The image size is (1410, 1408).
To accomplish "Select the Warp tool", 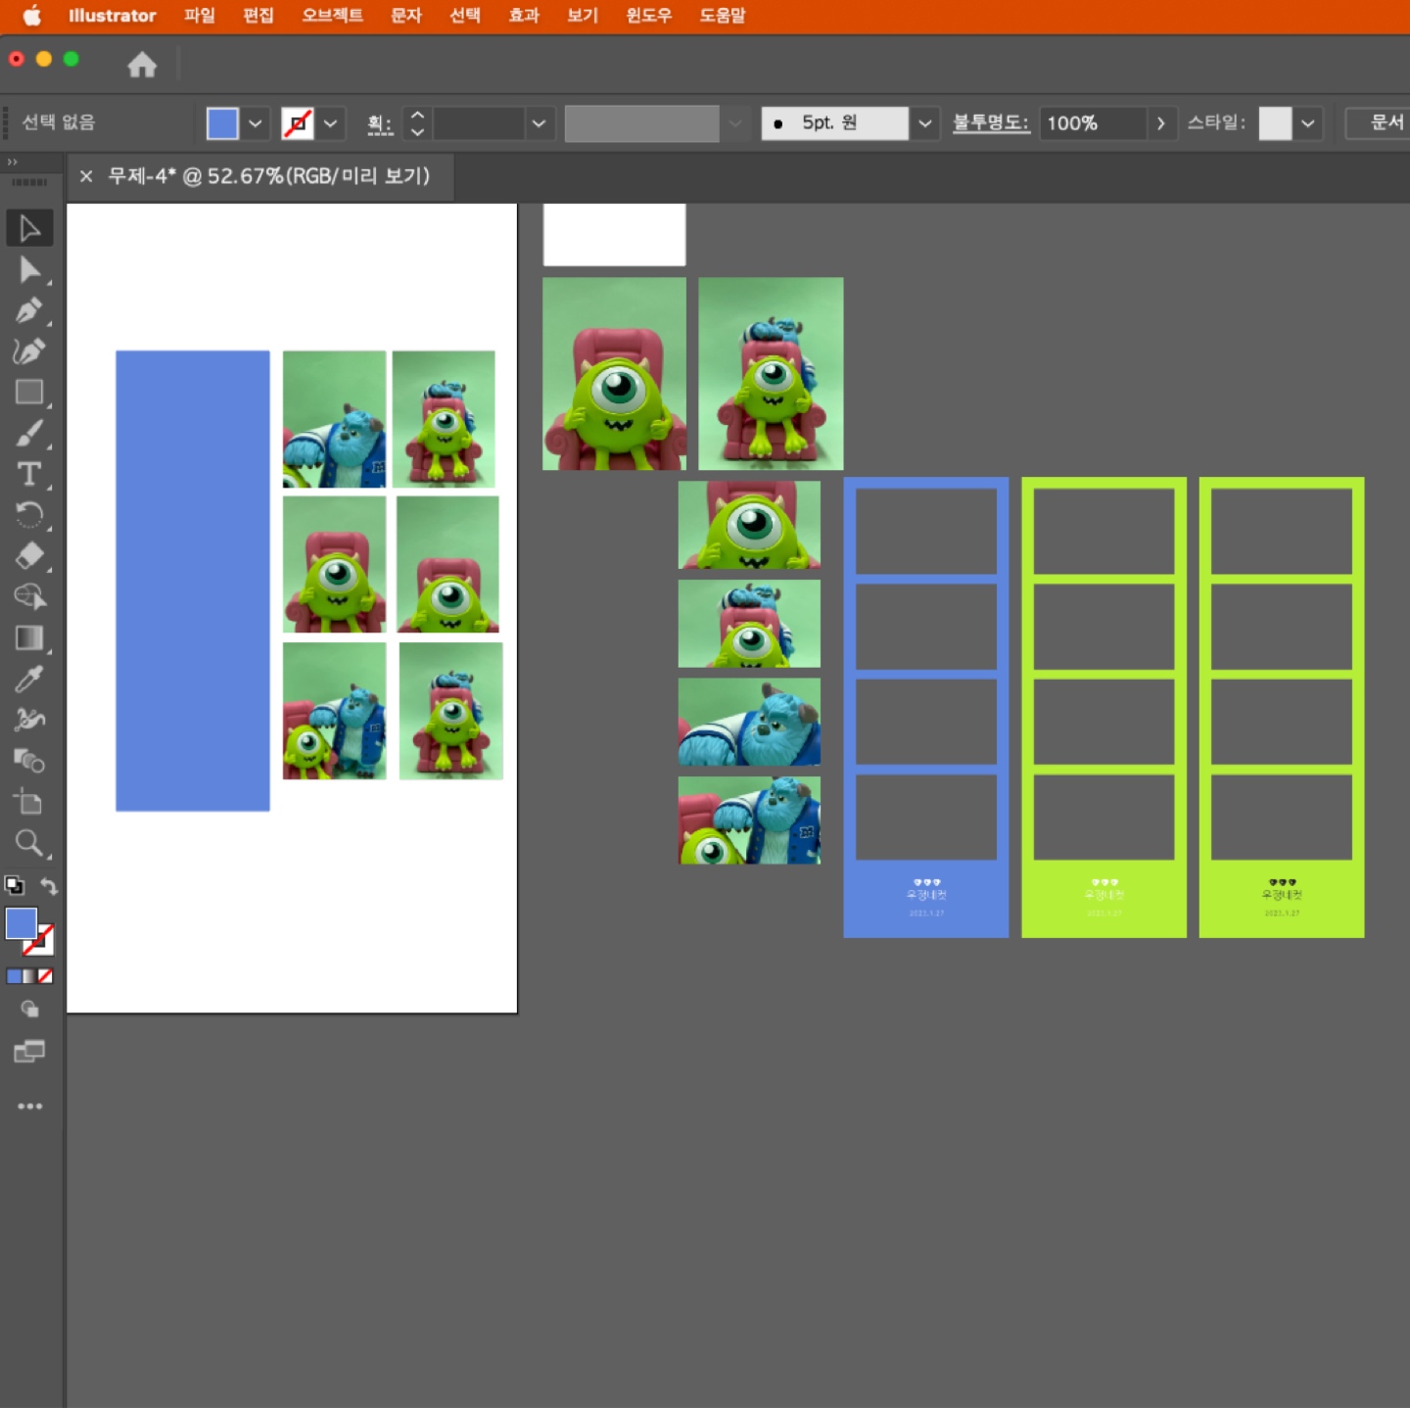I will click(29, 720).
